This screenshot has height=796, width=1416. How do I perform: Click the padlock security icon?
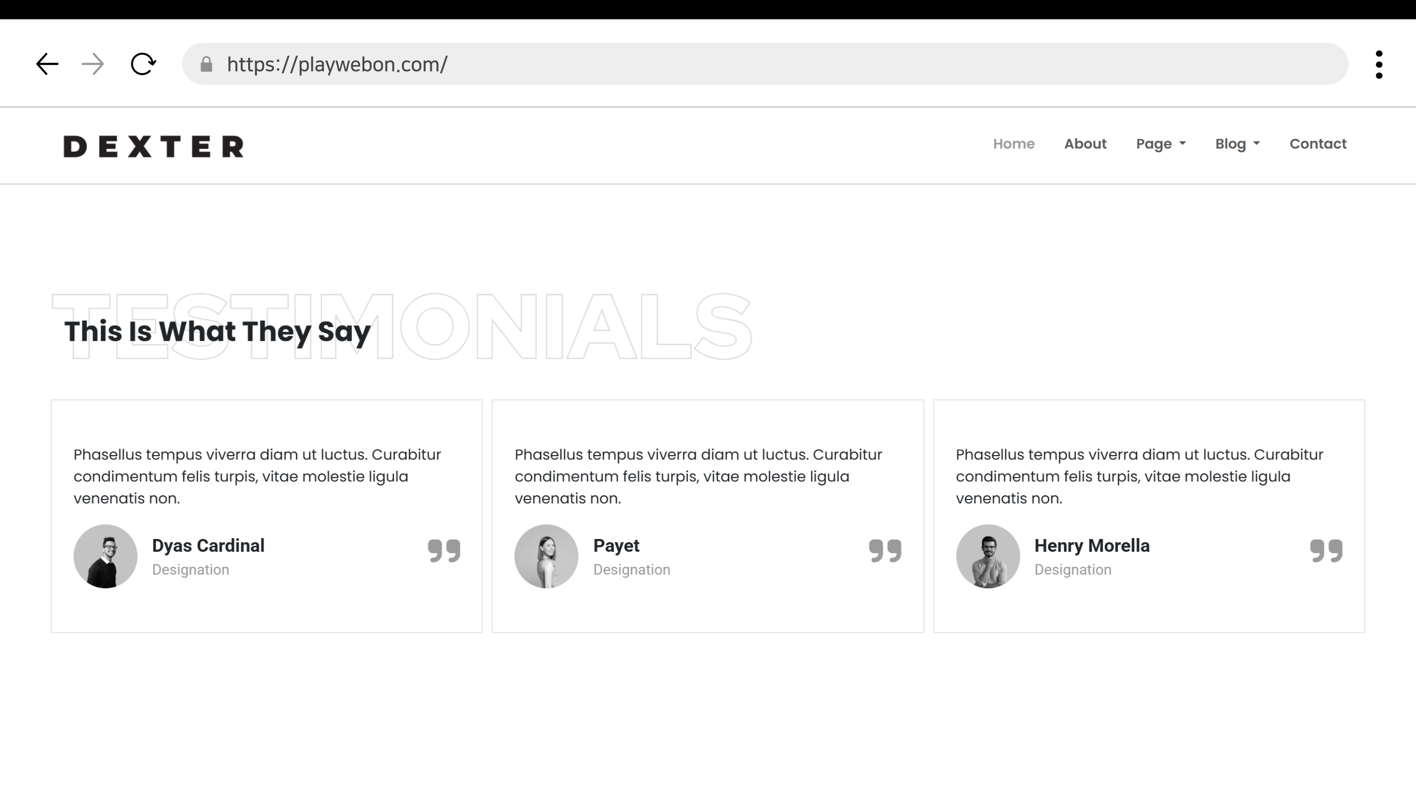click(x=206, y=64)
